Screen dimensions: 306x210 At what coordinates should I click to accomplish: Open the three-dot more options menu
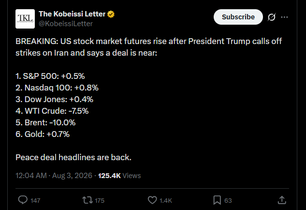[284, 17]
